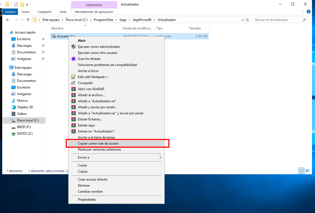Expand breadcrumb arrow after Este equipo
This screenshot has height=213, width=315.
63,20
